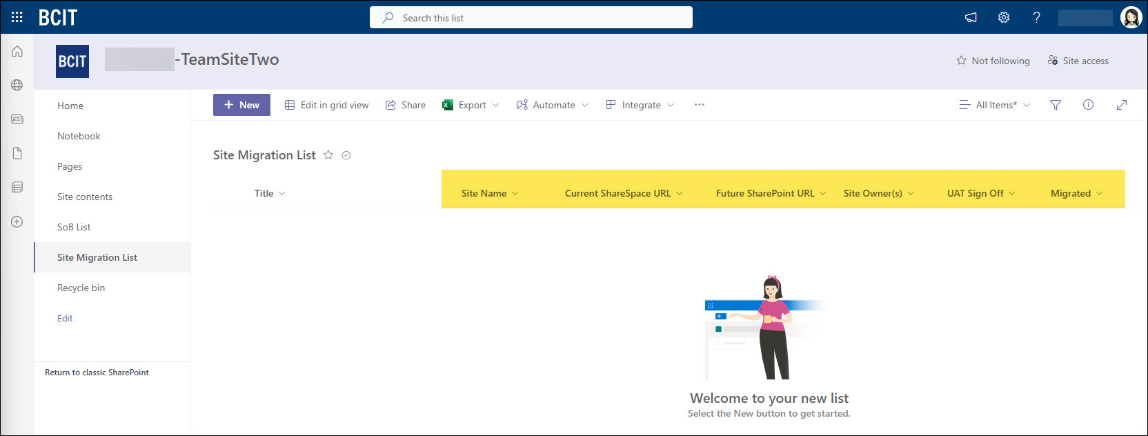This screenshot has height=436, width=1148.
Task: Click the BCIT header logo
Action: pyautogui.click(x=58, y=17)
